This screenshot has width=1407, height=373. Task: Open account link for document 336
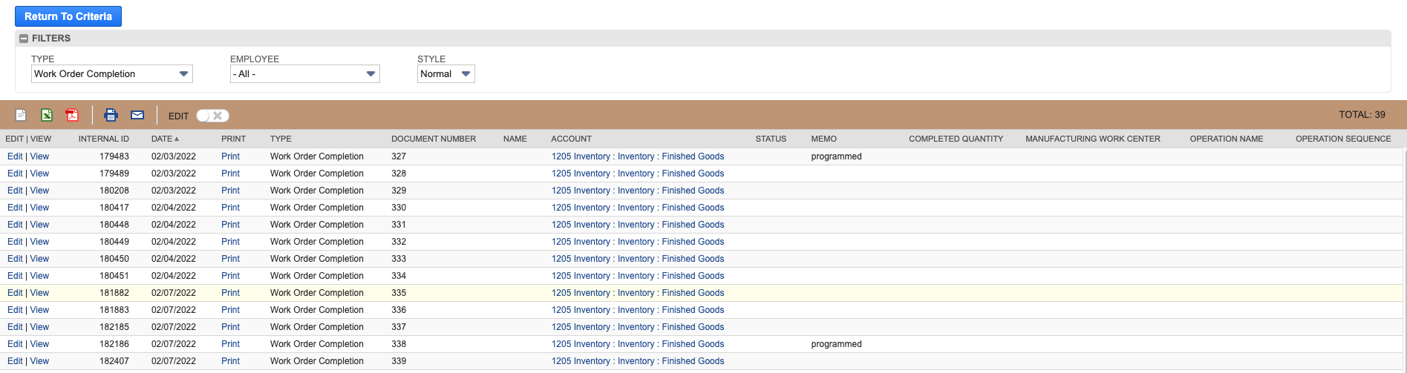tap(638, 310)
